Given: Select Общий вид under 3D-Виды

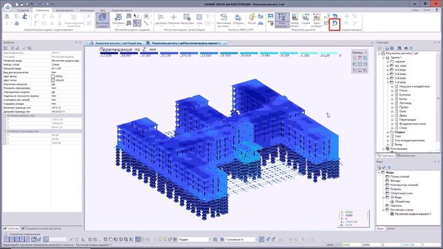Looking at the screenshot, I should point(402,201).
